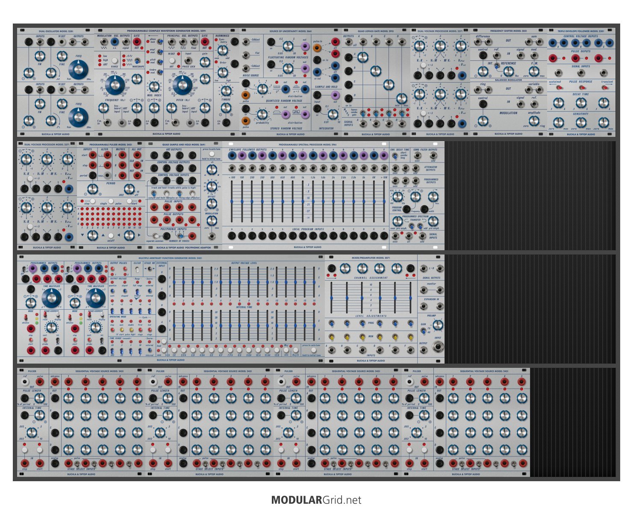The height and width of the screenshot is (509, 633).
Task: Click the large INPUT jack on Mixer/Preamplifier 207t
Action: pos(438,346)
